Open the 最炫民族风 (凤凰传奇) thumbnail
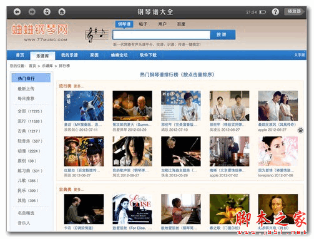Image resolution: width=314 pixels, height=239 pixels. [278, 106]
